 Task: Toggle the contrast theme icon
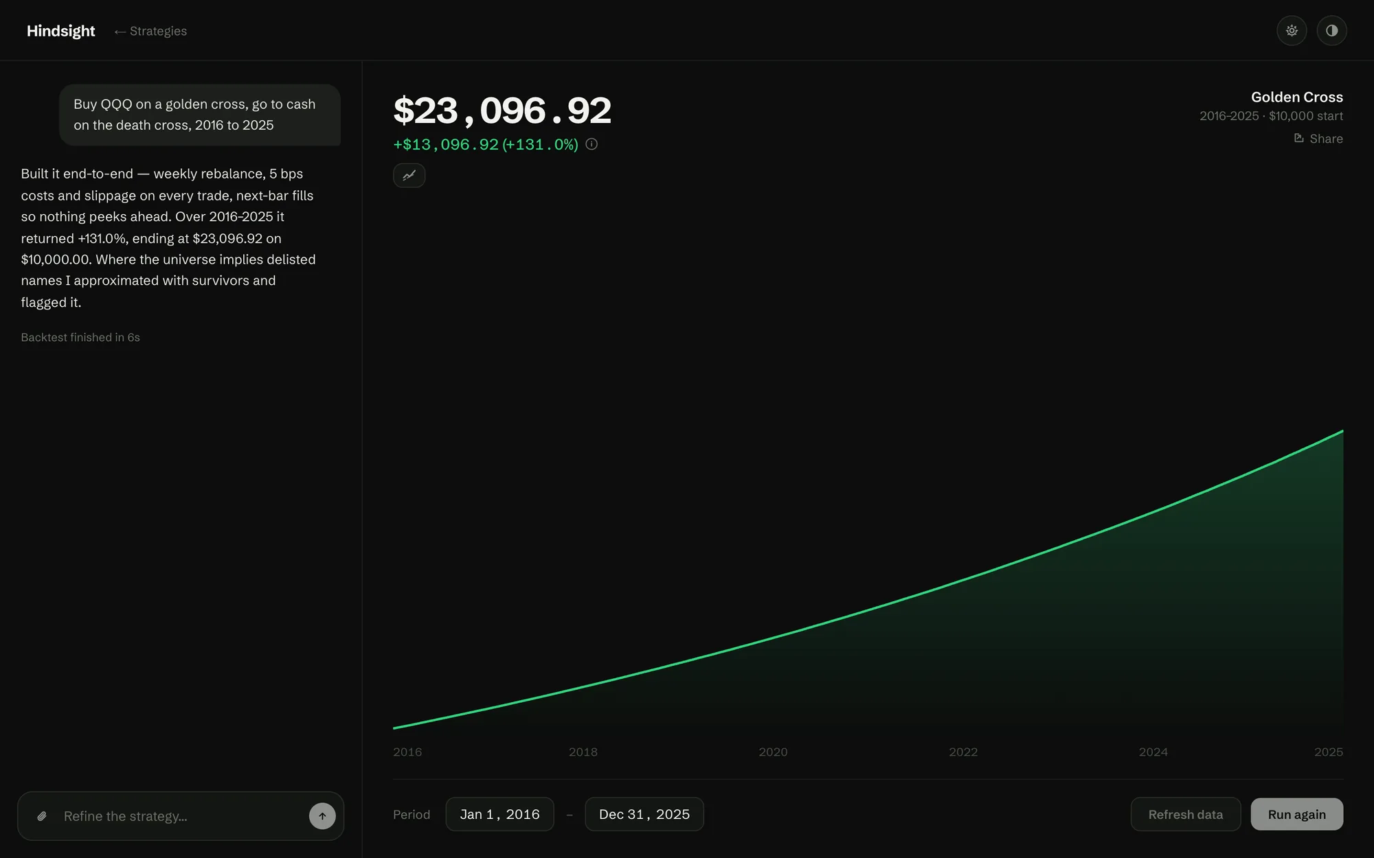pyautogui.click(x=1331, y=30)
